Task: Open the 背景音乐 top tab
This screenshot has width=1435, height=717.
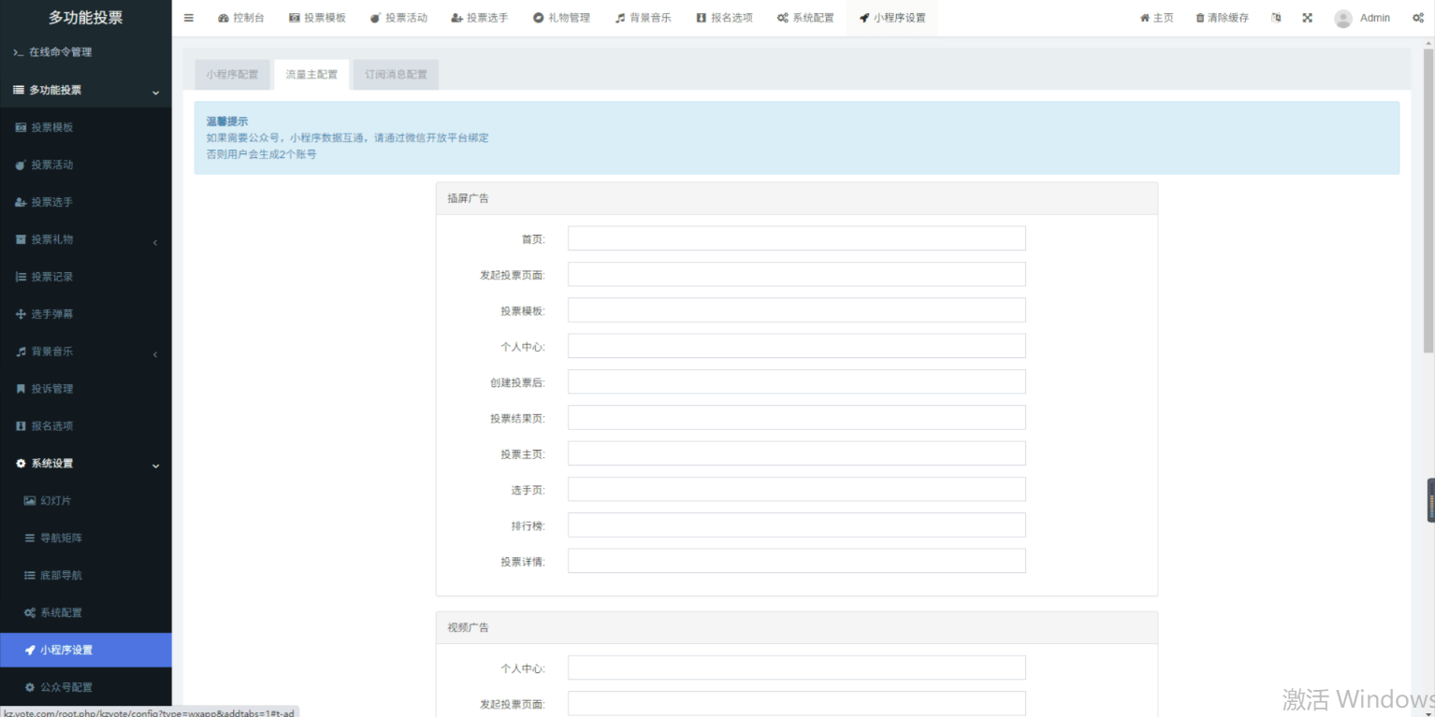Action: pyautogui.click(x=643, y=18)
